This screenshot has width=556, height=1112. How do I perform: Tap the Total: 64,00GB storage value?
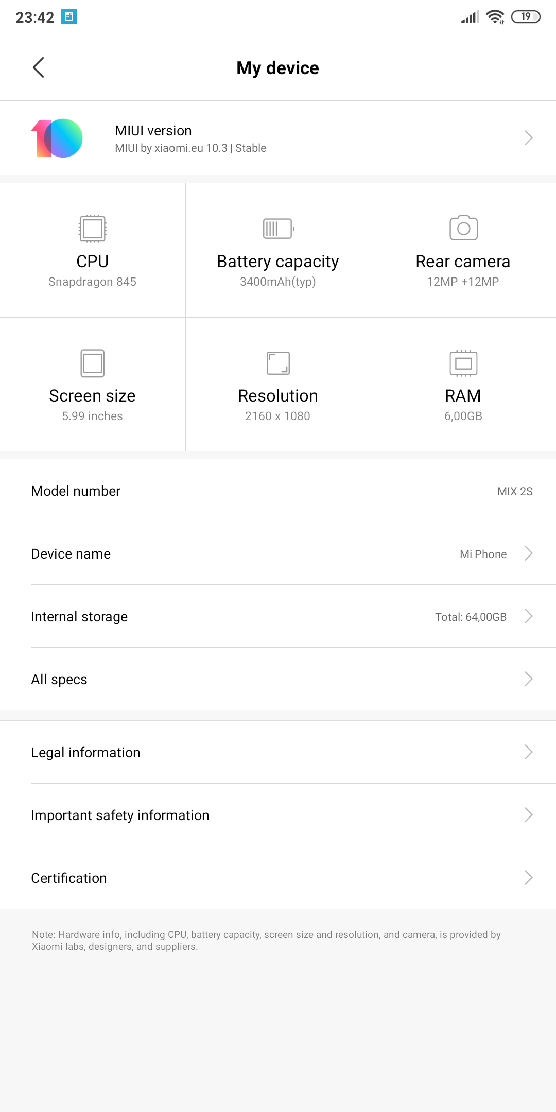pos(471,617)
